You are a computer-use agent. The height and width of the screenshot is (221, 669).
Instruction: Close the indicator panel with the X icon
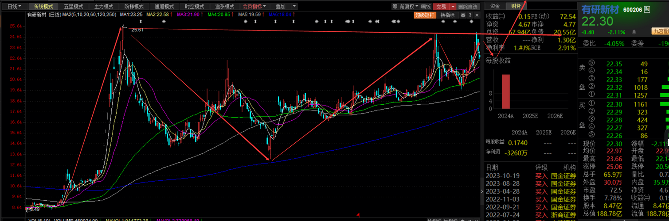[477, 15]
